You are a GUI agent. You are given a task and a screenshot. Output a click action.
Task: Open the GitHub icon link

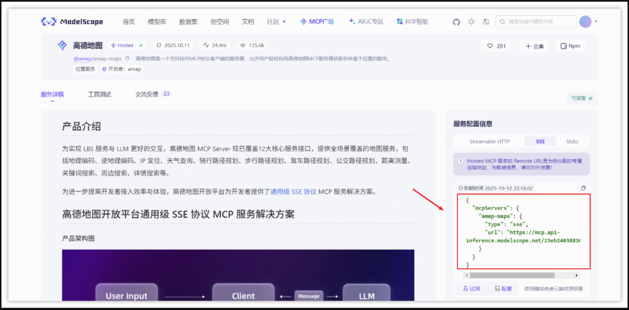point(456,22)
